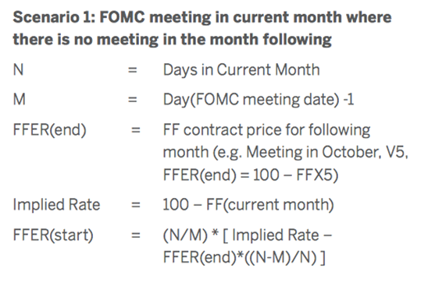Click the equals sign beside FFER(end)

tap(136, 130)
